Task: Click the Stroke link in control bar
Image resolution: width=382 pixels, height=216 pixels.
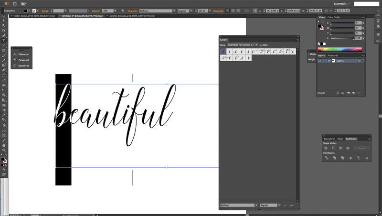Action: [45, 11]
